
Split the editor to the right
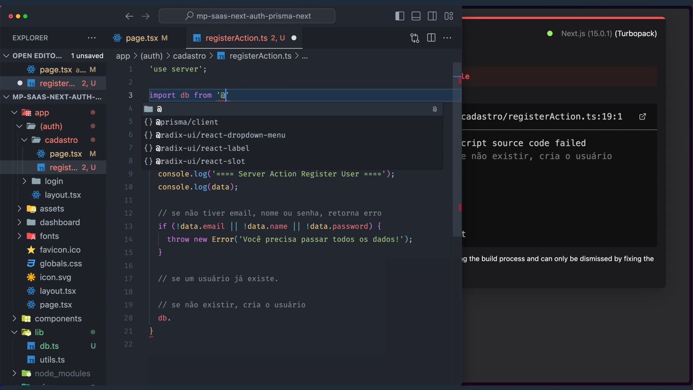431,38
